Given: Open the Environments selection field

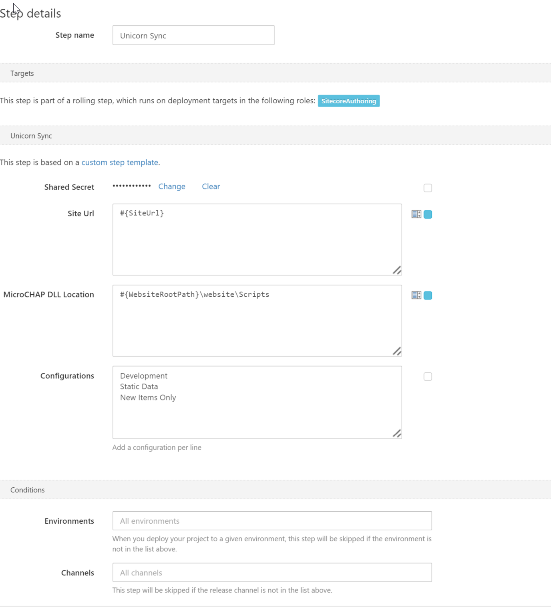Looking at the screenshot, I should (272, 521).
